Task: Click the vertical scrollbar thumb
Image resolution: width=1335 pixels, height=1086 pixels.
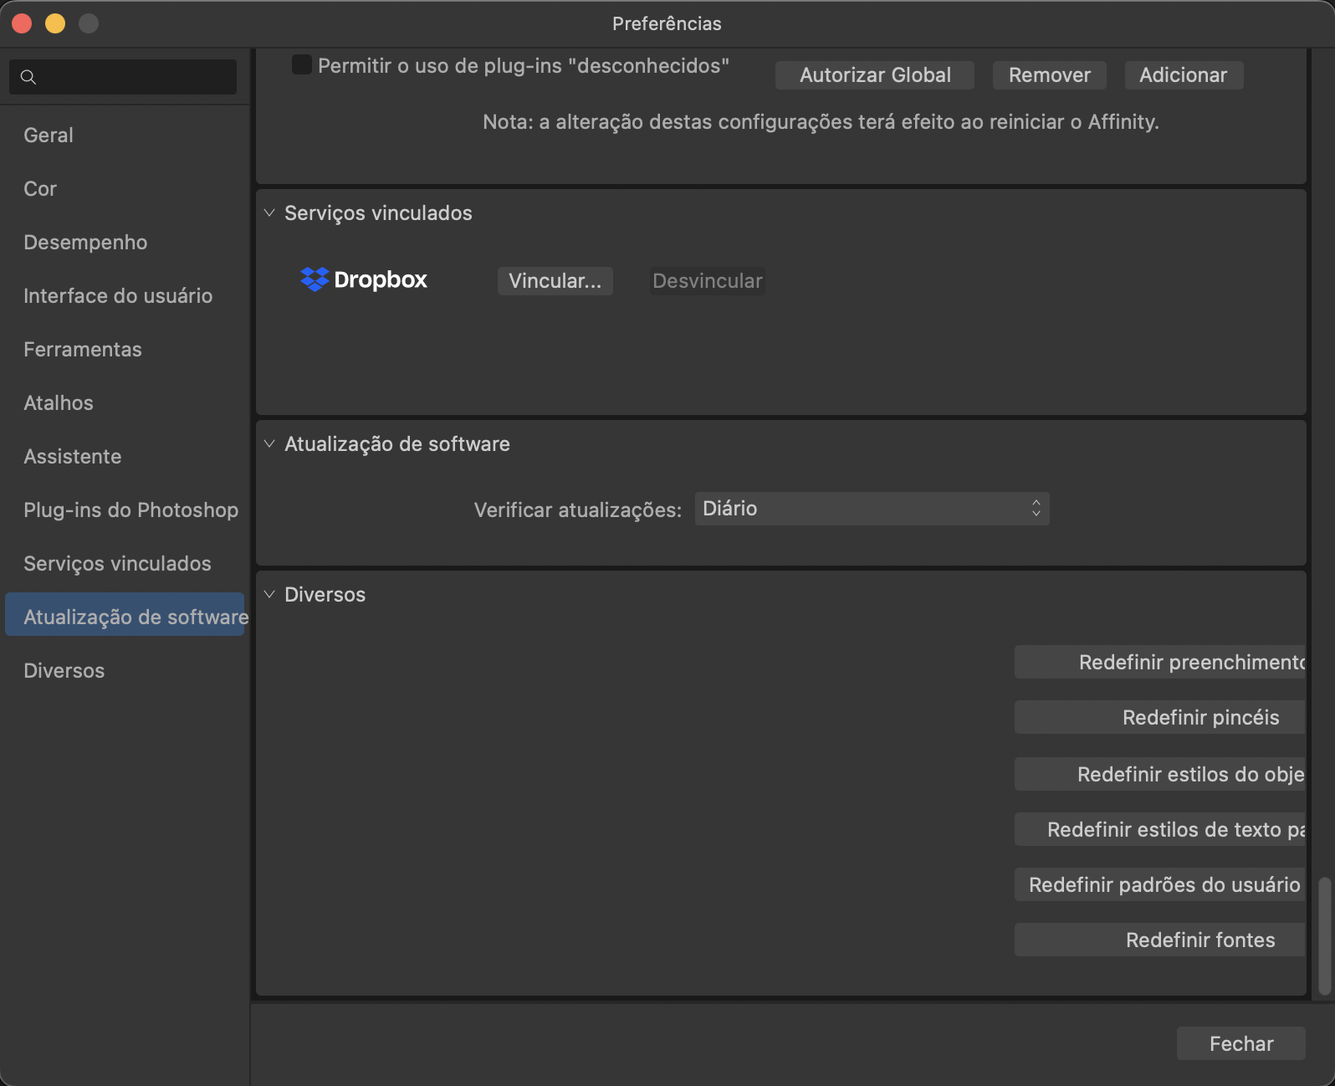Action: 1324,935
